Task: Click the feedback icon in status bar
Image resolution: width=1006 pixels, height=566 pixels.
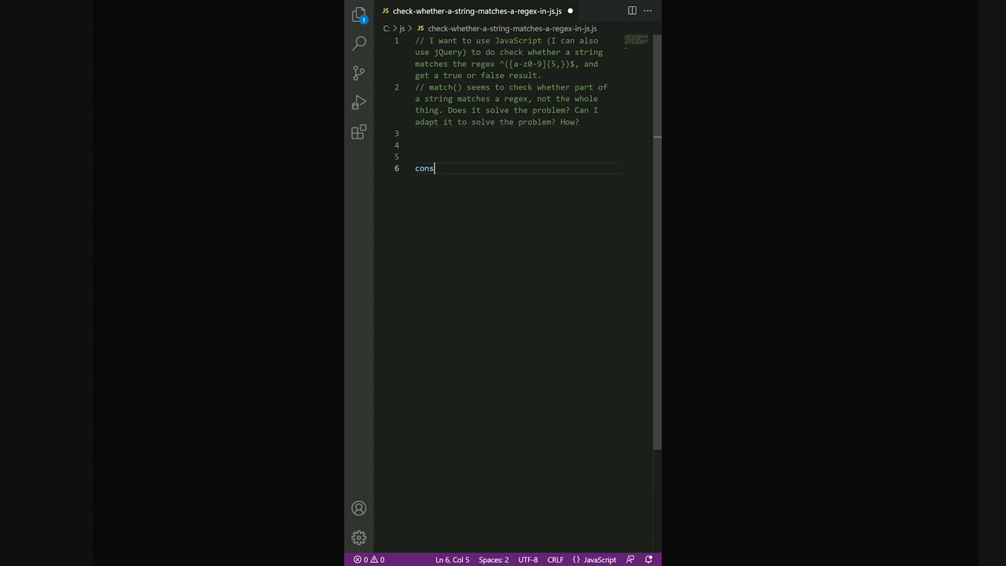Action: [630, 560]
